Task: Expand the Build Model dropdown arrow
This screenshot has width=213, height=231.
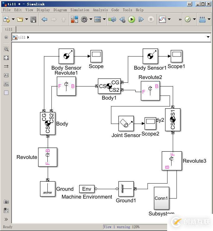Action: tap(209, 19)
